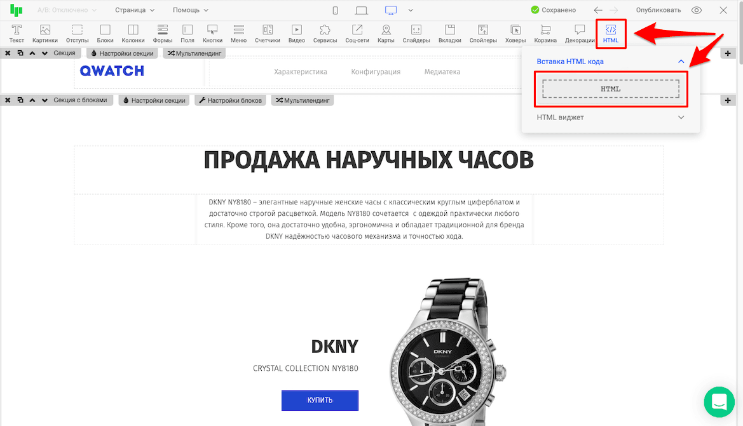Select the ПРОДАЖА НАРУЧНЫХ ЧАСОВ heading
743x426 pixels.
369,160
